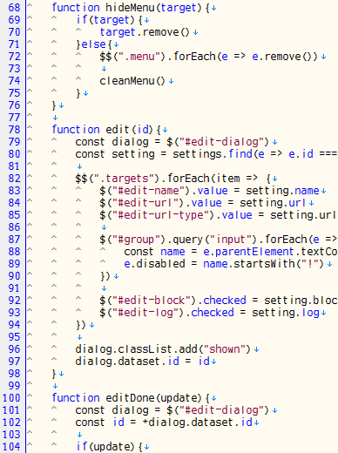Viewport: 338px width, 453px height.
Task: Click 'dialog.classList.add' on line 96
Action: point(136,349)
